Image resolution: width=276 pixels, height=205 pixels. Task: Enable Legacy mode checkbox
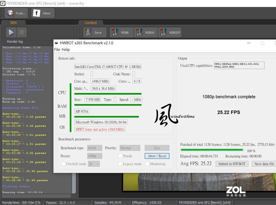coord(120,164)
